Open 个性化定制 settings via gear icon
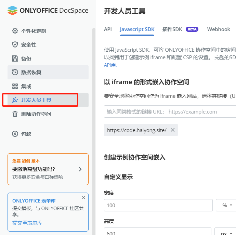This screenshot has width=236, height=235. [x=15, y=31]
